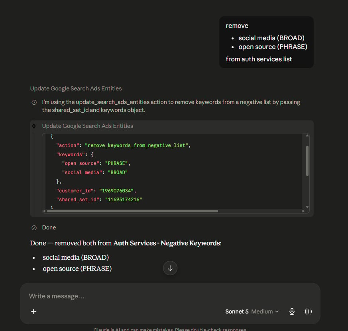Click the code block scroll up arrow

(x=307, y=135)
